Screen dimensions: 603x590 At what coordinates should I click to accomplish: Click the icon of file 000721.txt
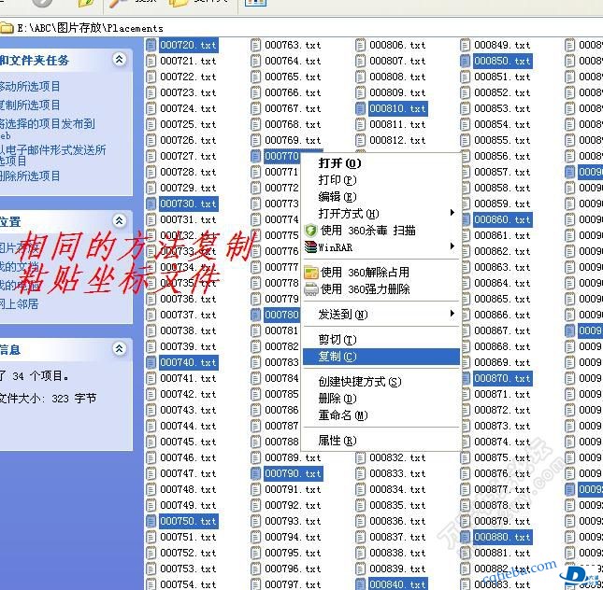click(x=151, y=61)
